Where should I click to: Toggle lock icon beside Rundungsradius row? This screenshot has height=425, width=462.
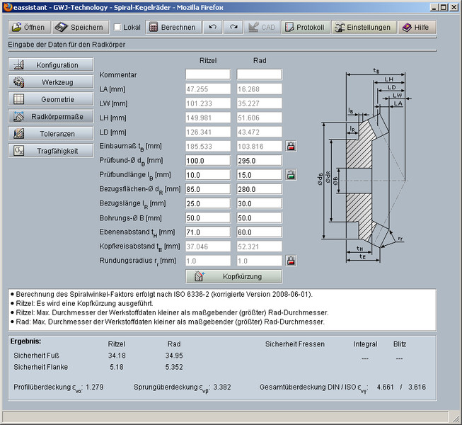pos(290,261)
